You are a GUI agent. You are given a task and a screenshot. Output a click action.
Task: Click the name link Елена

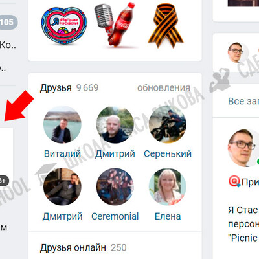click(x=168, y=216)
